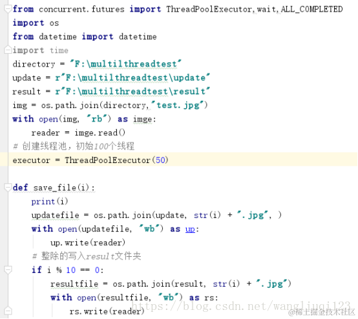Click the 'executor' variable on the highlighted line
This screenshot has height=319, width=358.
coord(31,160)
